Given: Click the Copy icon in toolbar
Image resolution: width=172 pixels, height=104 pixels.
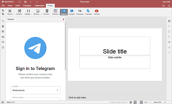Looking at the screenshot, I should tap(3, 10).
